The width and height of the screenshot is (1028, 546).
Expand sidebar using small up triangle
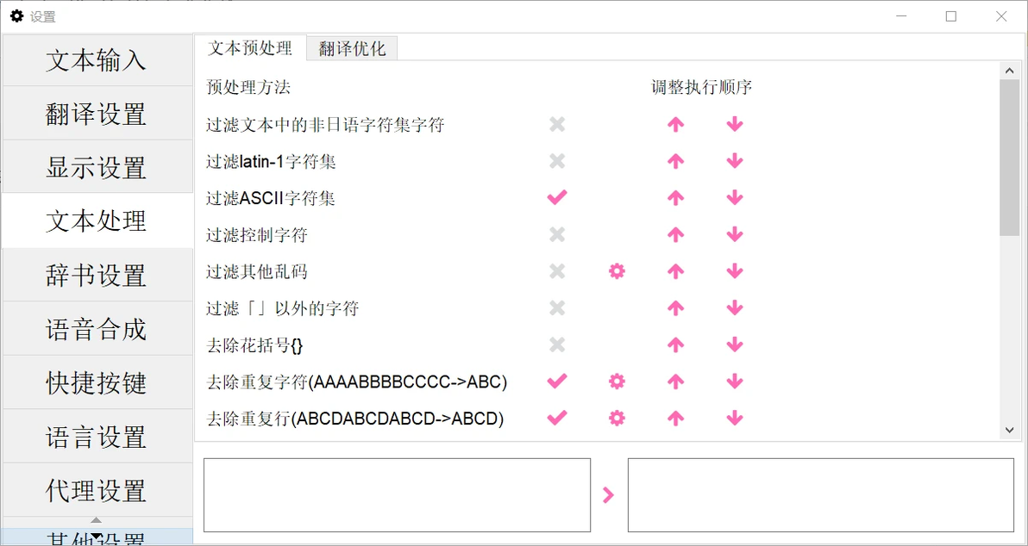tap(97, 520)
